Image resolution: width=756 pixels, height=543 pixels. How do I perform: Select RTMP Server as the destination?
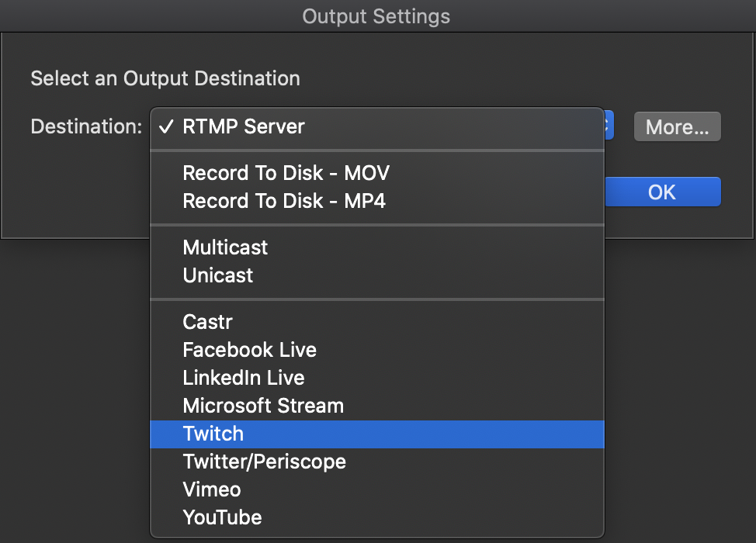click(x=243, y=126)
